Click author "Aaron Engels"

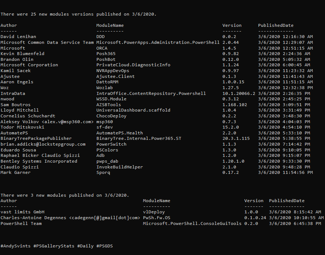[x=17, y=82]
